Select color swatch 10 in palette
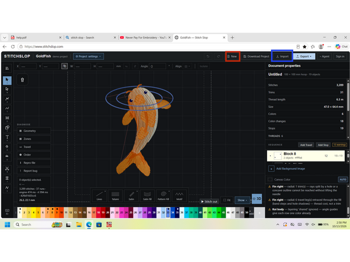Screen dimensions: 350x262 tap(61, 212)
